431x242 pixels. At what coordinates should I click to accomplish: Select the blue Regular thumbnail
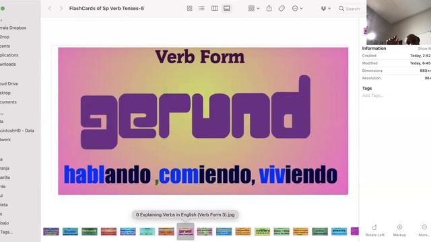click(x=70, y=231)
